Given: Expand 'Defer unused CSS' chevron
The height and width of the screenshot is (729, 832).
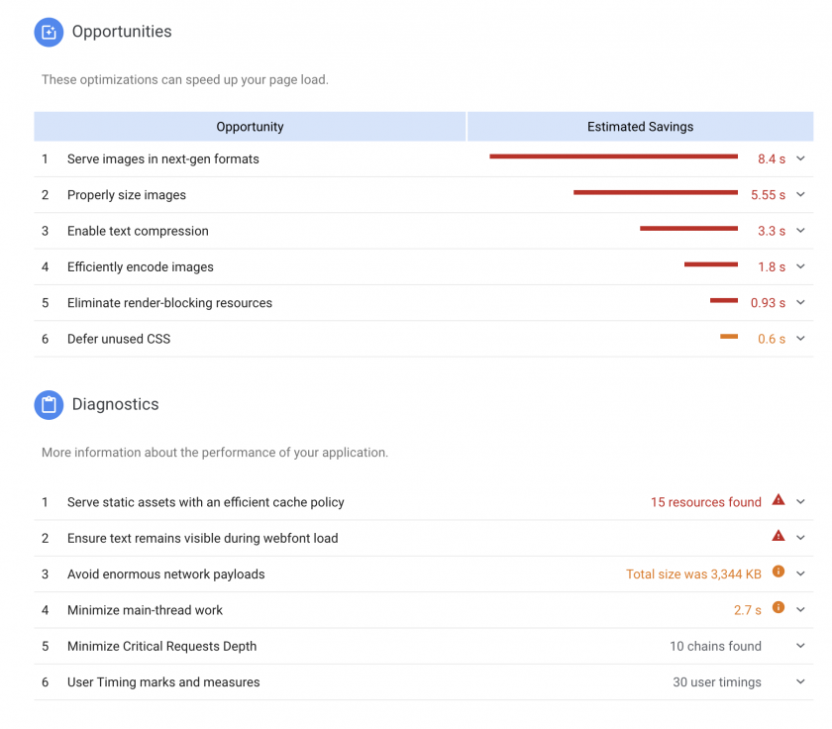Looking at the screenshot, I should 801,339.
